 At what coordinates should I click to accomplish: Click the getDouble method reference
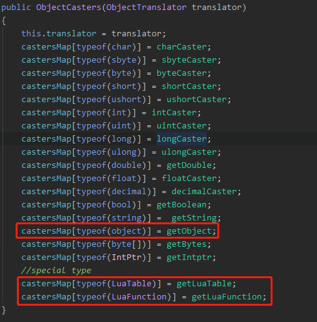[189, 165]
